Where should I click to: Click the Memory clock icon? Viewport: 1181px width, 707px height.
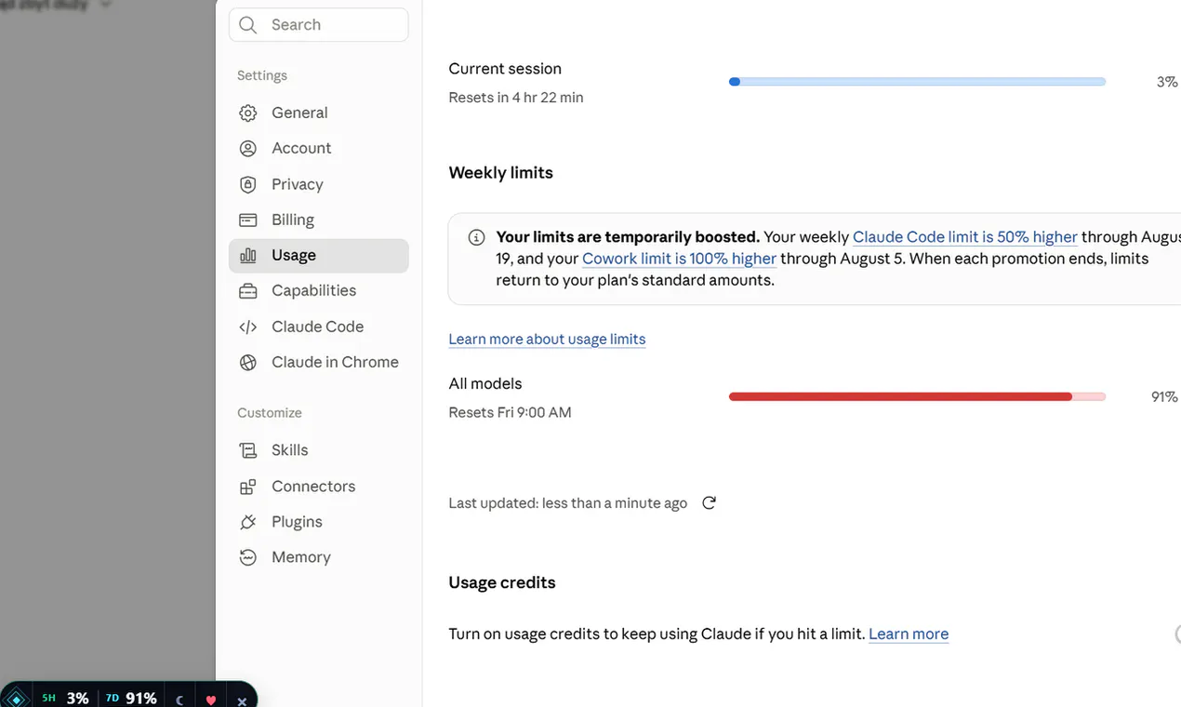pos(247,557)
